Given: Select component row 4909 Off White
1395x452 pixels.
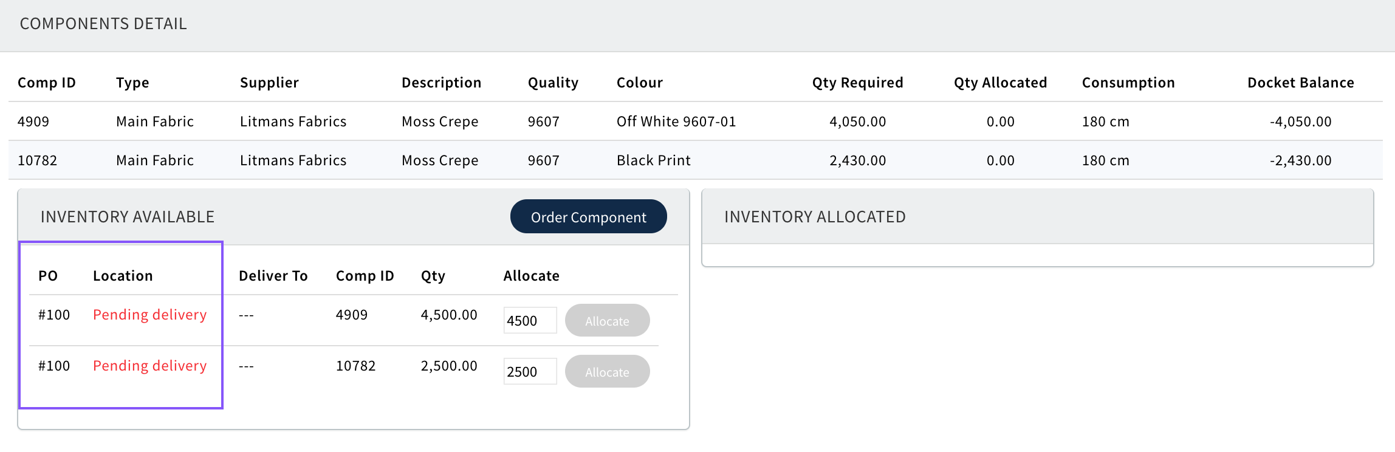Looking at the screenshot, I should pos(676,122).
